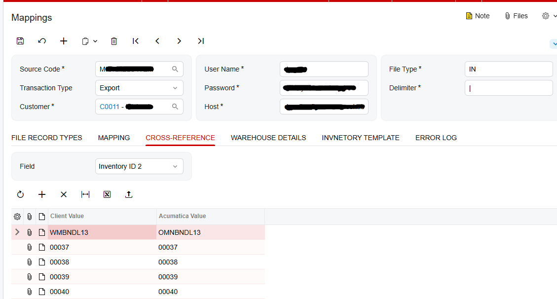Click the User Name field

point(324,69)
